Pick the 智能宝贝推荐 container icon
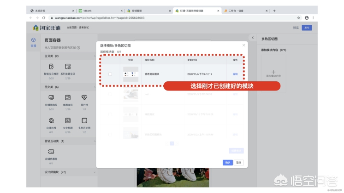 click(x=51, y=67)
